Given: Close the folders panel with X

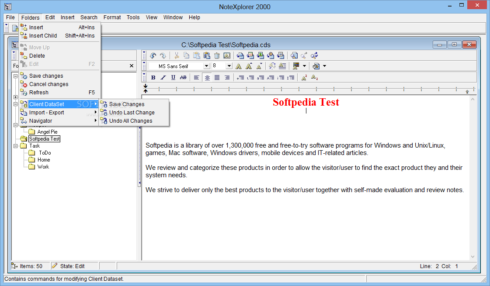Looking at the screenshot, I should point(132,66).
